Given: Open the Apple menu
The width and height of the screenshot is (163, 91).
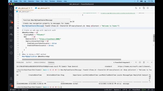Looking at the screenshot, I should [x=11, y=1].
